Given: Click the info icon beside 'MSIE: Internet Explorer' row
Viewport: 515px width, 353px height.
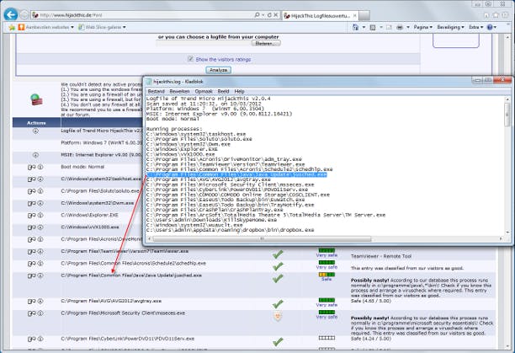Looking at the screenshot, I should click(35, 155).
